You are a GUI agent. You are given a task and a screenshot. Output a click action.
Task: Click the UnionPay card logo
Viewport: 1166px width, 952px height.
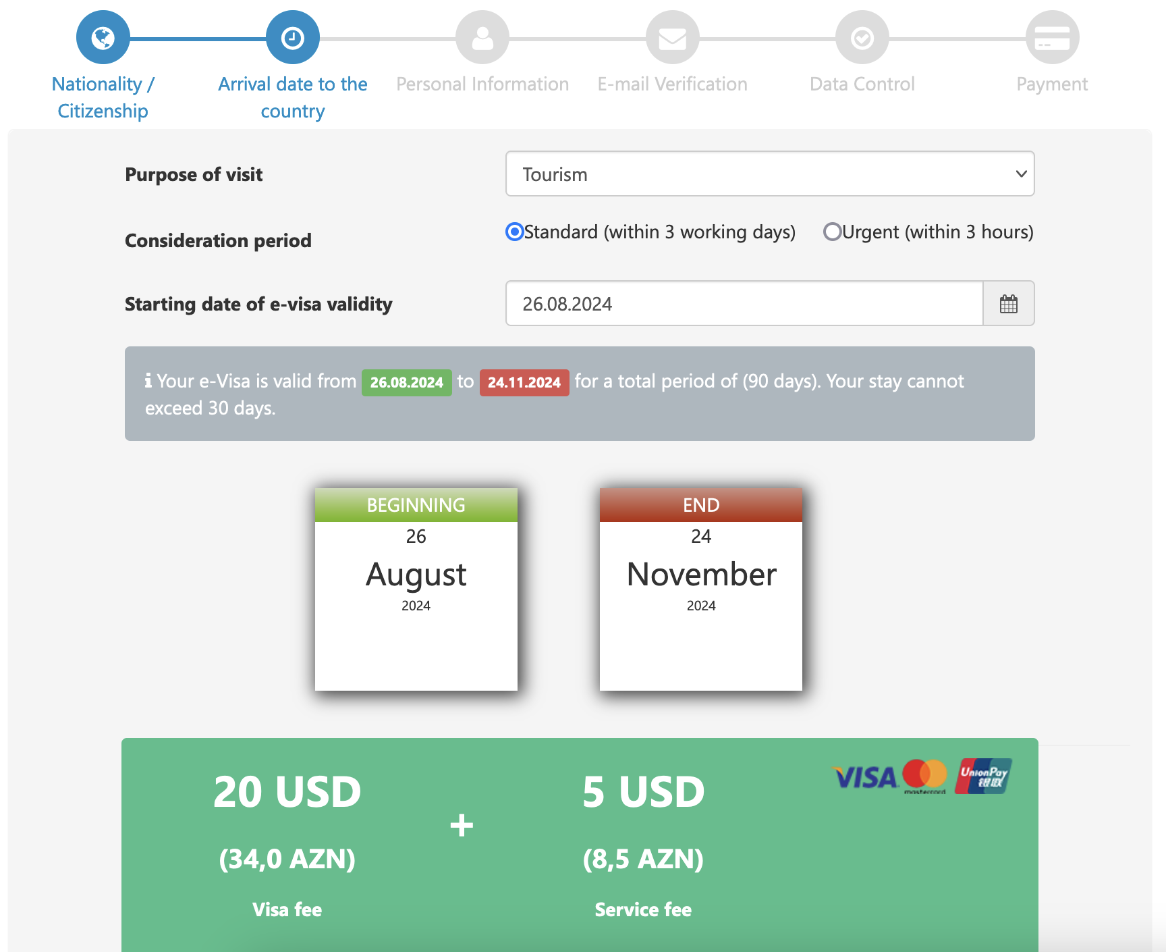click(983, 776)
